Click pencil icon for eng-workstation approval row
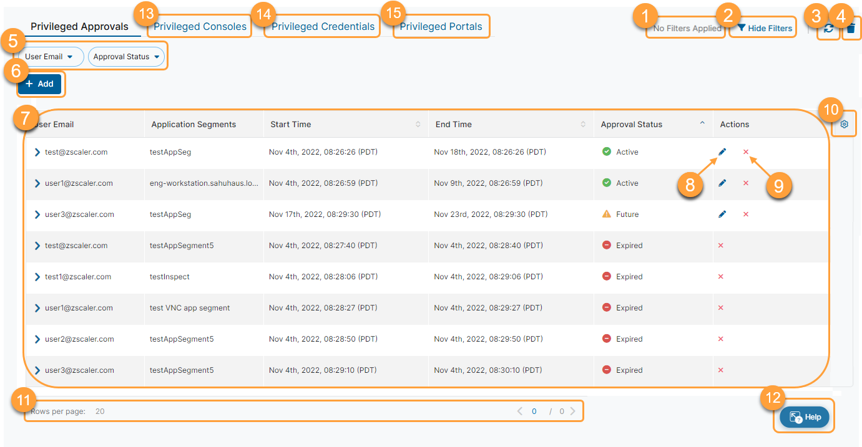This screenshot has height=447, width=862. click(x=722, y=183)
